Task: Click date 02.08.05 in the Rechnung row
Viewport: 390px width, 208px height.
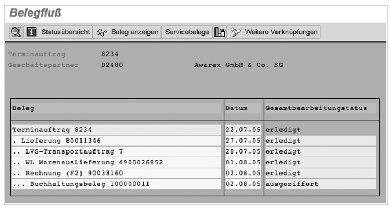Action: [243, 173]
